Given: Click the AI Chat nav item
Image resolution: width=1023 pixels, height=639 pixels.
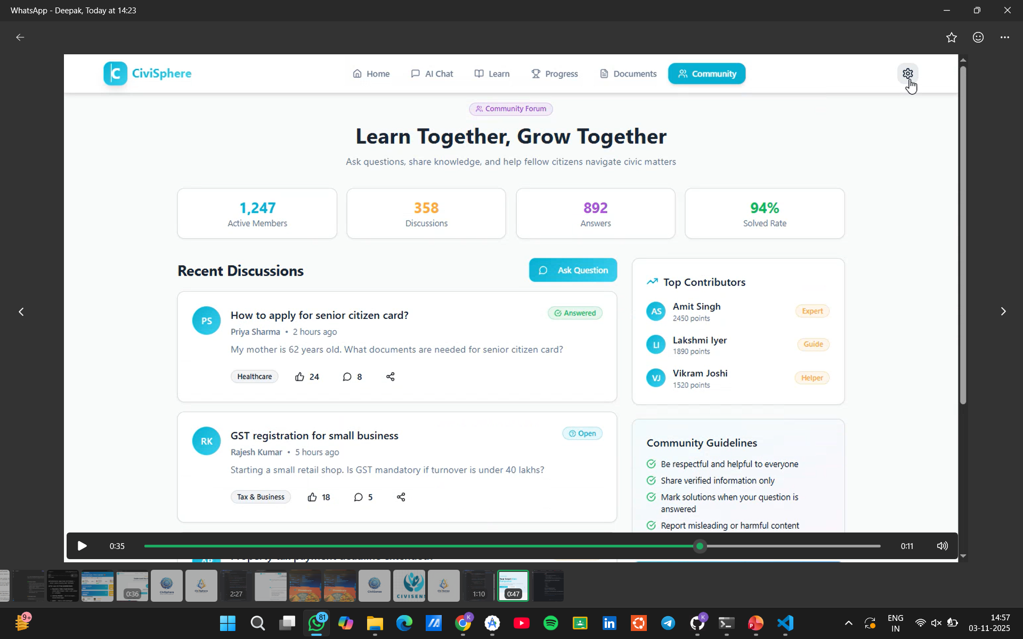Looking at the screenshot, I should click(432, 73).
